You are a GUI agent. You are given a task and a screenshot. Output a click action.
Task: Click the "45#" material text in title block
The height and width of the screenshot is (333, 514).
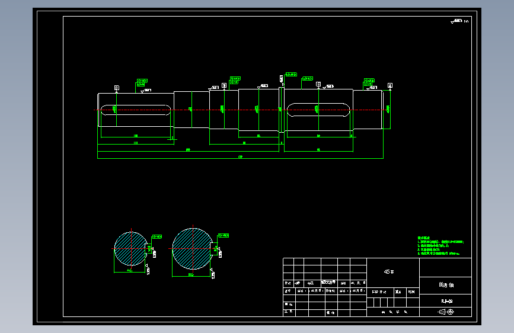389,272
